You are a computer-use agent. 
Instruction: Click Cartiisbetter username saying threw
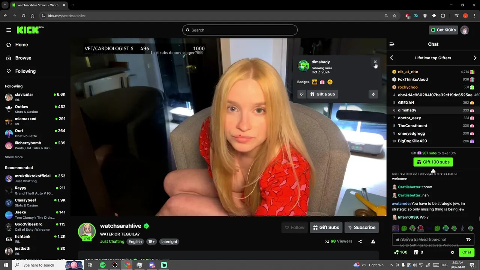tap(409, 187)
